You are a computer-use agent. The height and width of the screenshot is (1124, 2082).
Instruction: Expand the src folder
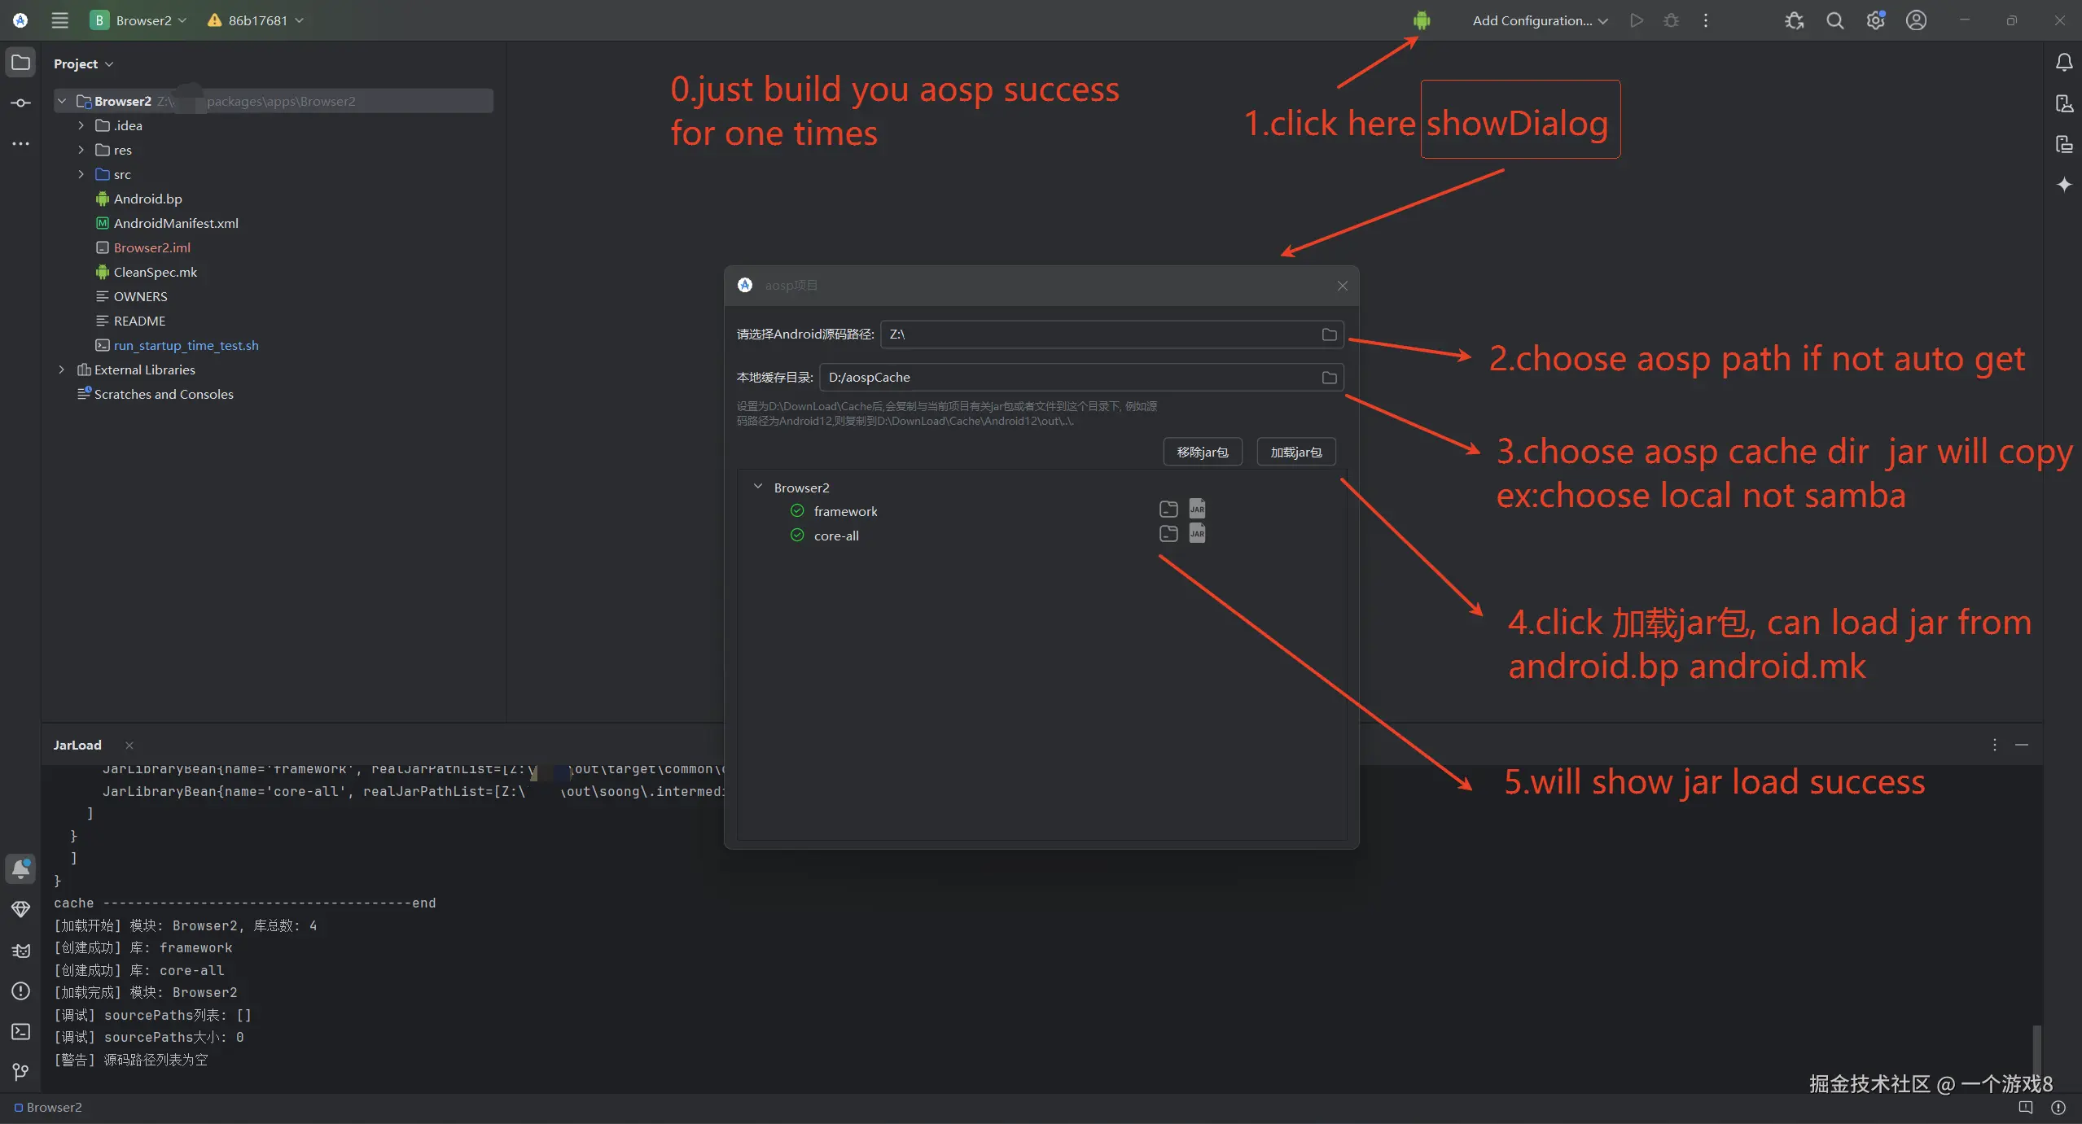tap(81, 174)
